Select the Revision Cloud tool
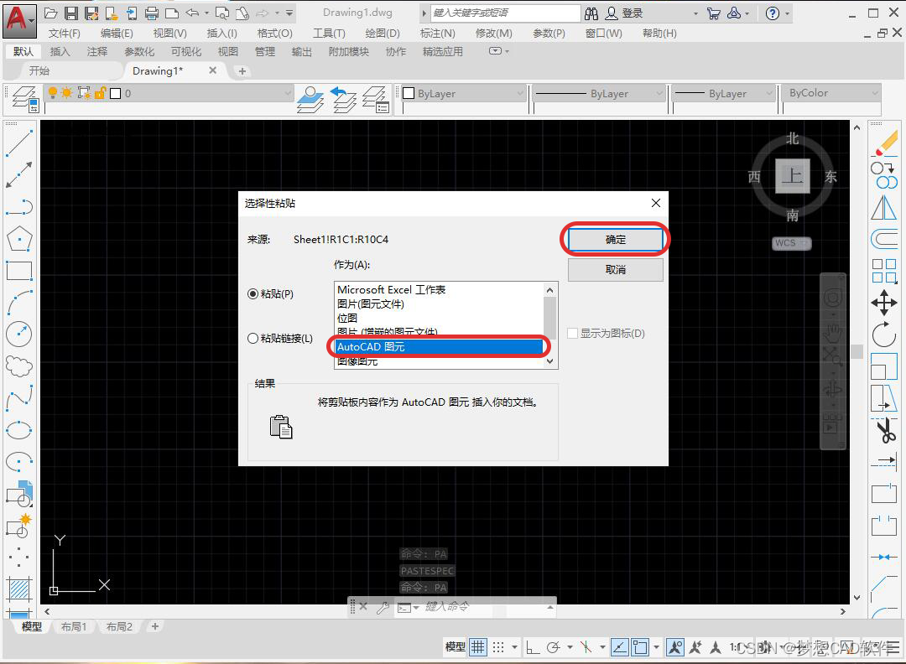 pyautogui.click(x=19, y=366)
